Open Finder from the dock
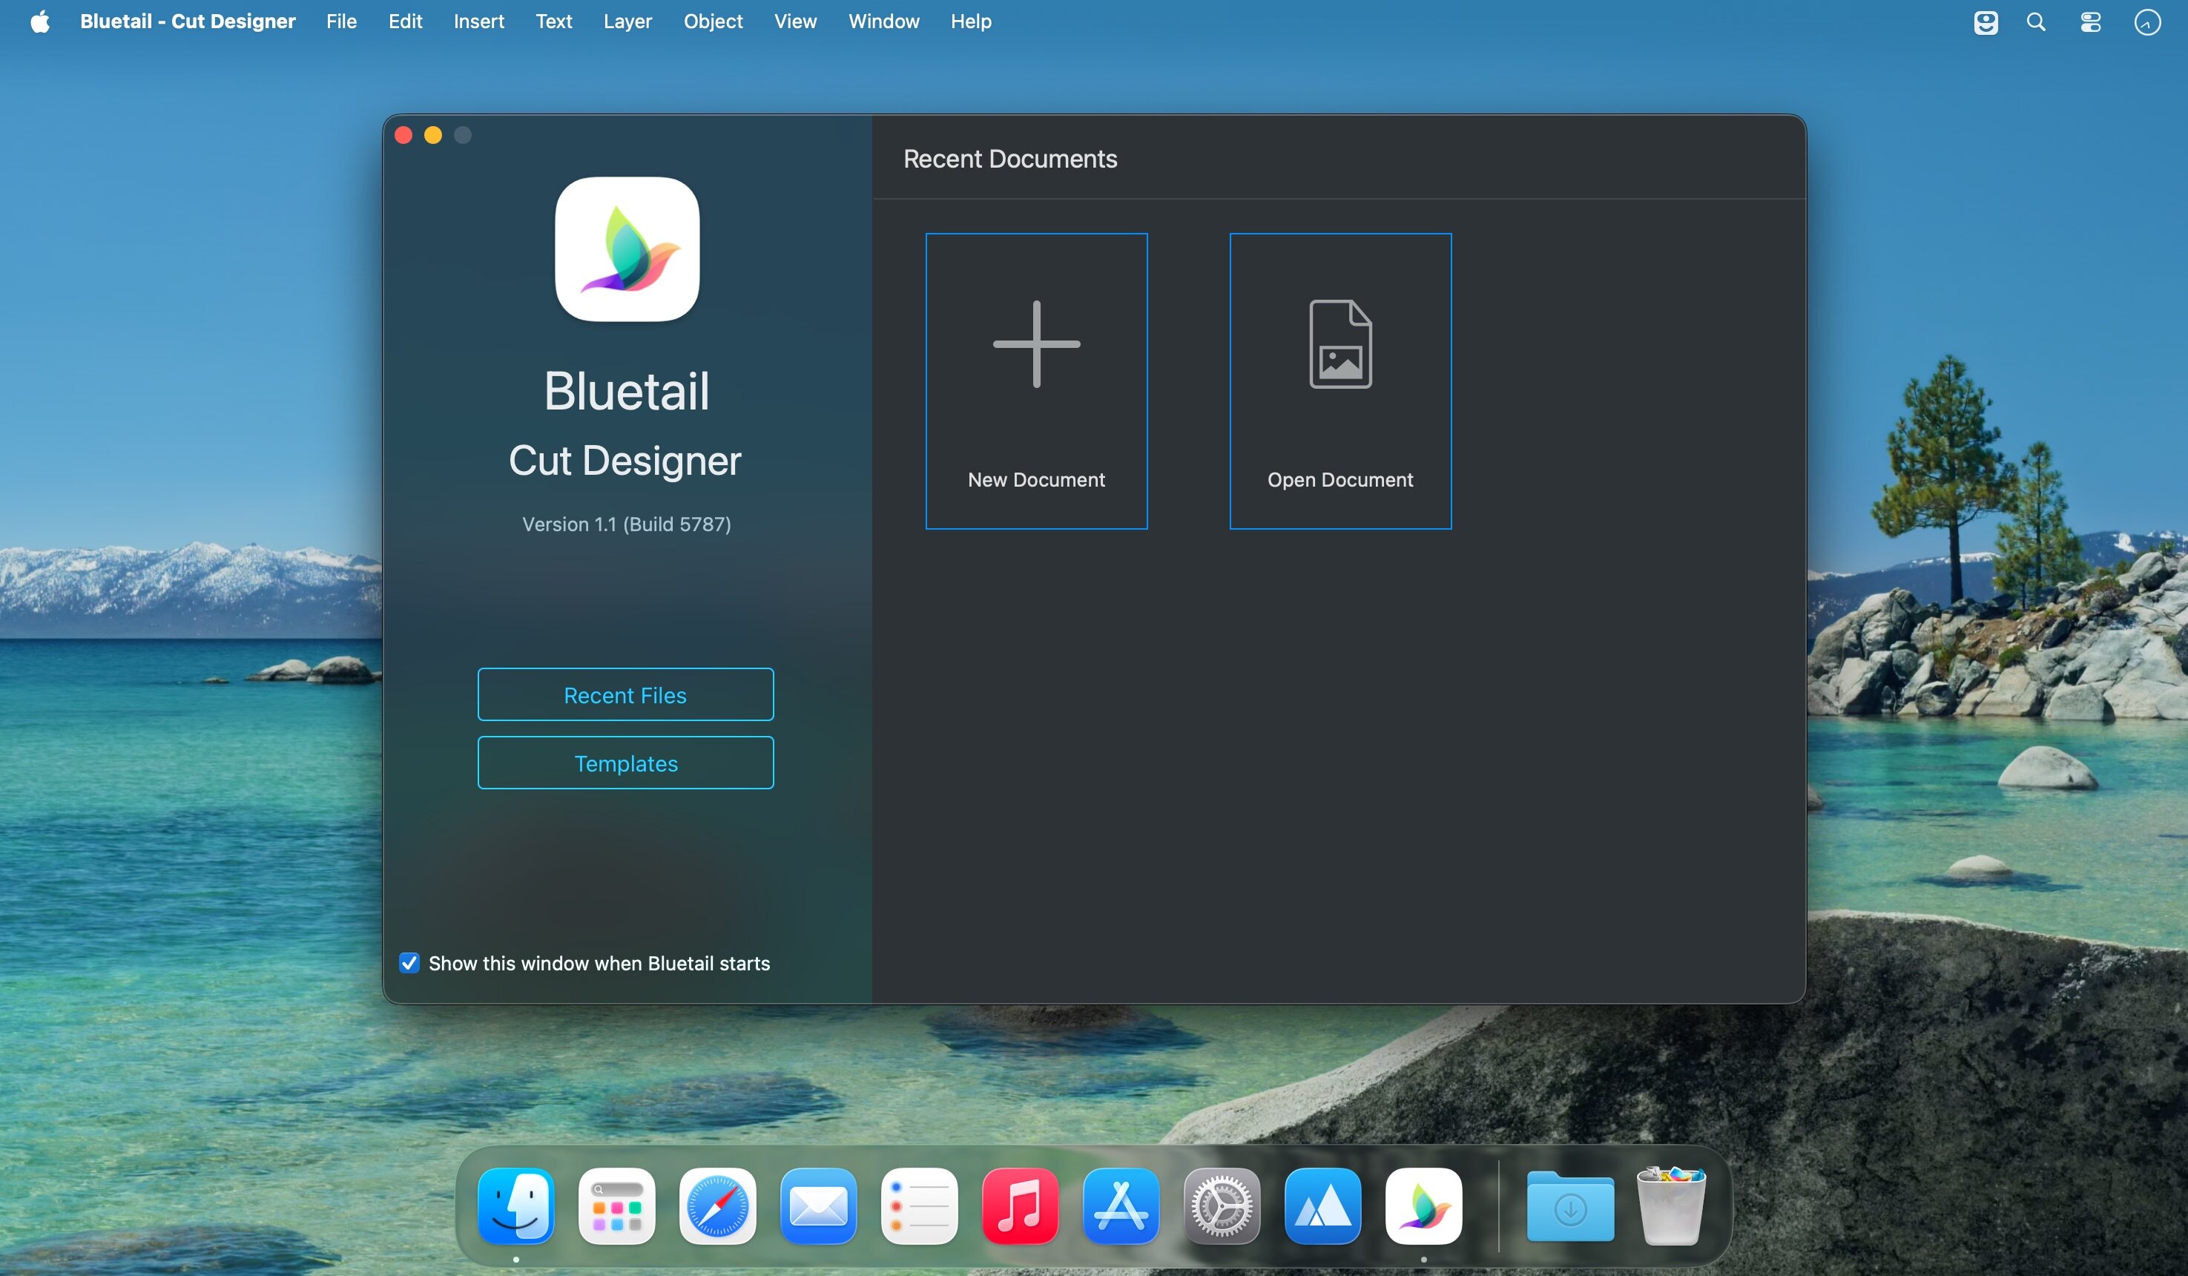This screenshot has width=2188, height=1276. point(515,1206)
